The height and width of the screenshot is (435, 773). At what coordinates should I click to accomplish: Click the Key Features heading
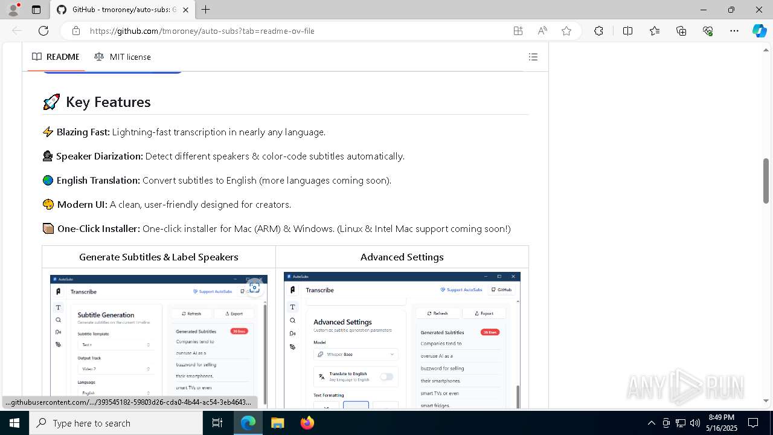coord(108,102)
